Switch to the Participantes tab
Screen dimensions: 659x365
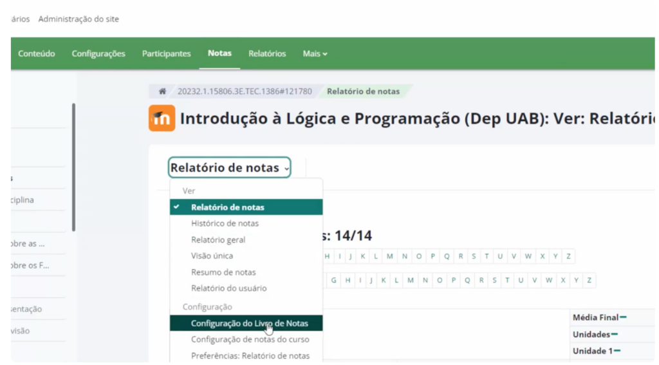166,53
